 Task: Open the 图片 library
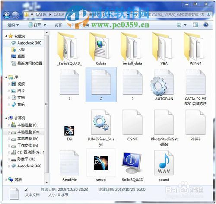coord(18,91)
